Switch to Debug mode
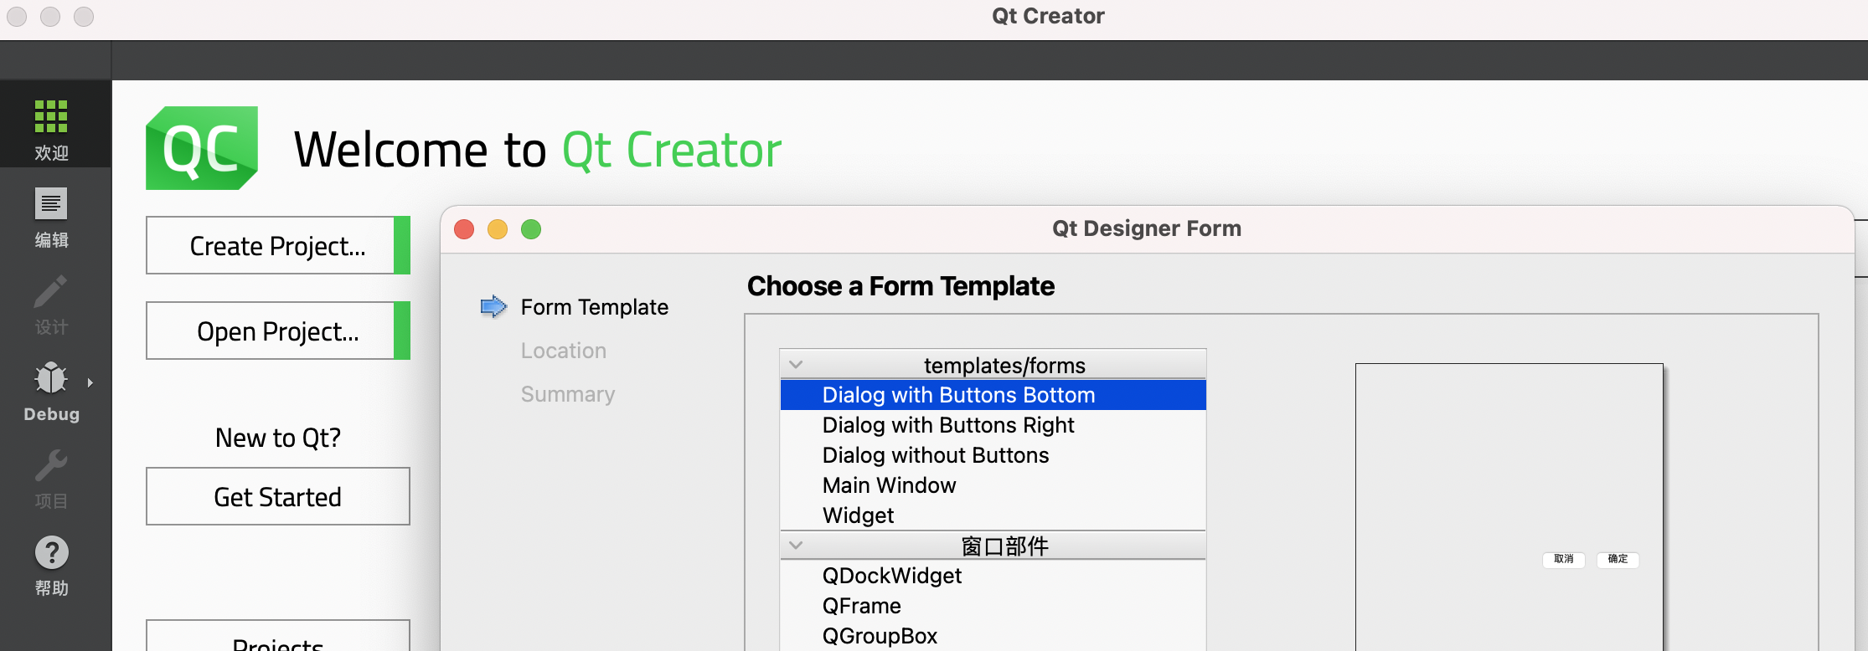This screenshot has width=1868, height=651. (52, 390)
